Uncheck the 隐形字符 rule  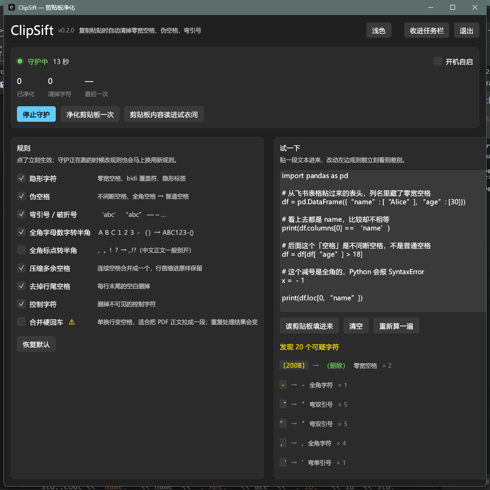[x=21, y=178]
